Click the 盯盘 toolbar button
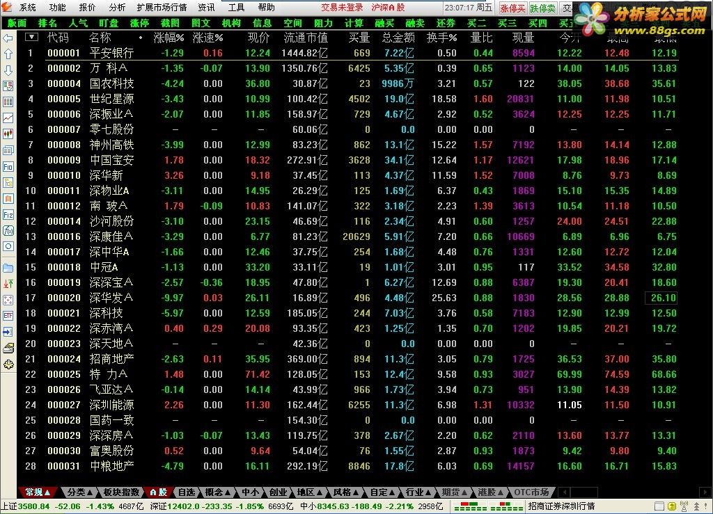Image resolution: width=713 pixels, height=514 pixels. [109, 23]
